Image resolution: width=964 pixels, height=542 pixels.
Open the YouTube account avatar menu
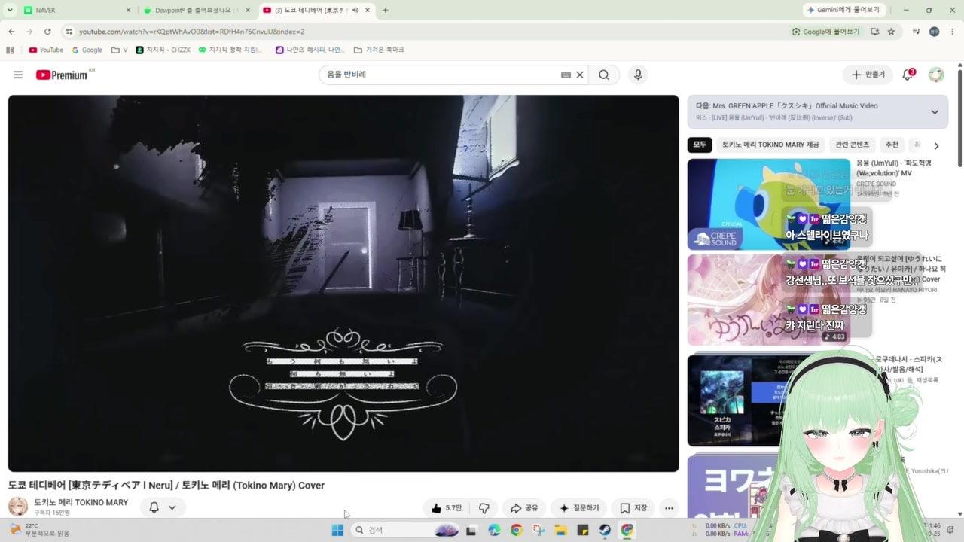(x=936, y=75)
